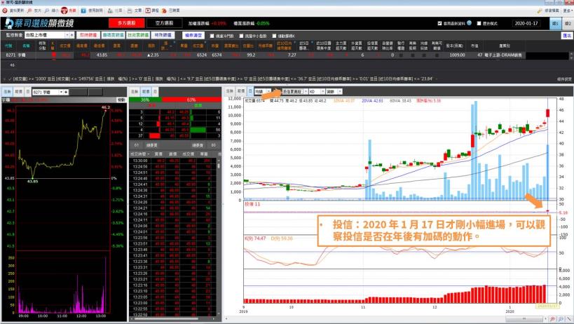Click the settings label right of filter conditions

coord(564,79)
